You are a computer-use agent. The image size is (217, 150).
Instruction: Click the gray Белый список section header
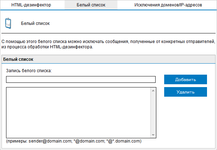click(x=108, y=59)
